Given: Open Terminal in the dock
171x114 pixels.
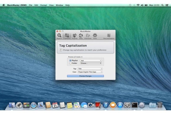Looking at the screenshot, I should (x=134, y=105).
